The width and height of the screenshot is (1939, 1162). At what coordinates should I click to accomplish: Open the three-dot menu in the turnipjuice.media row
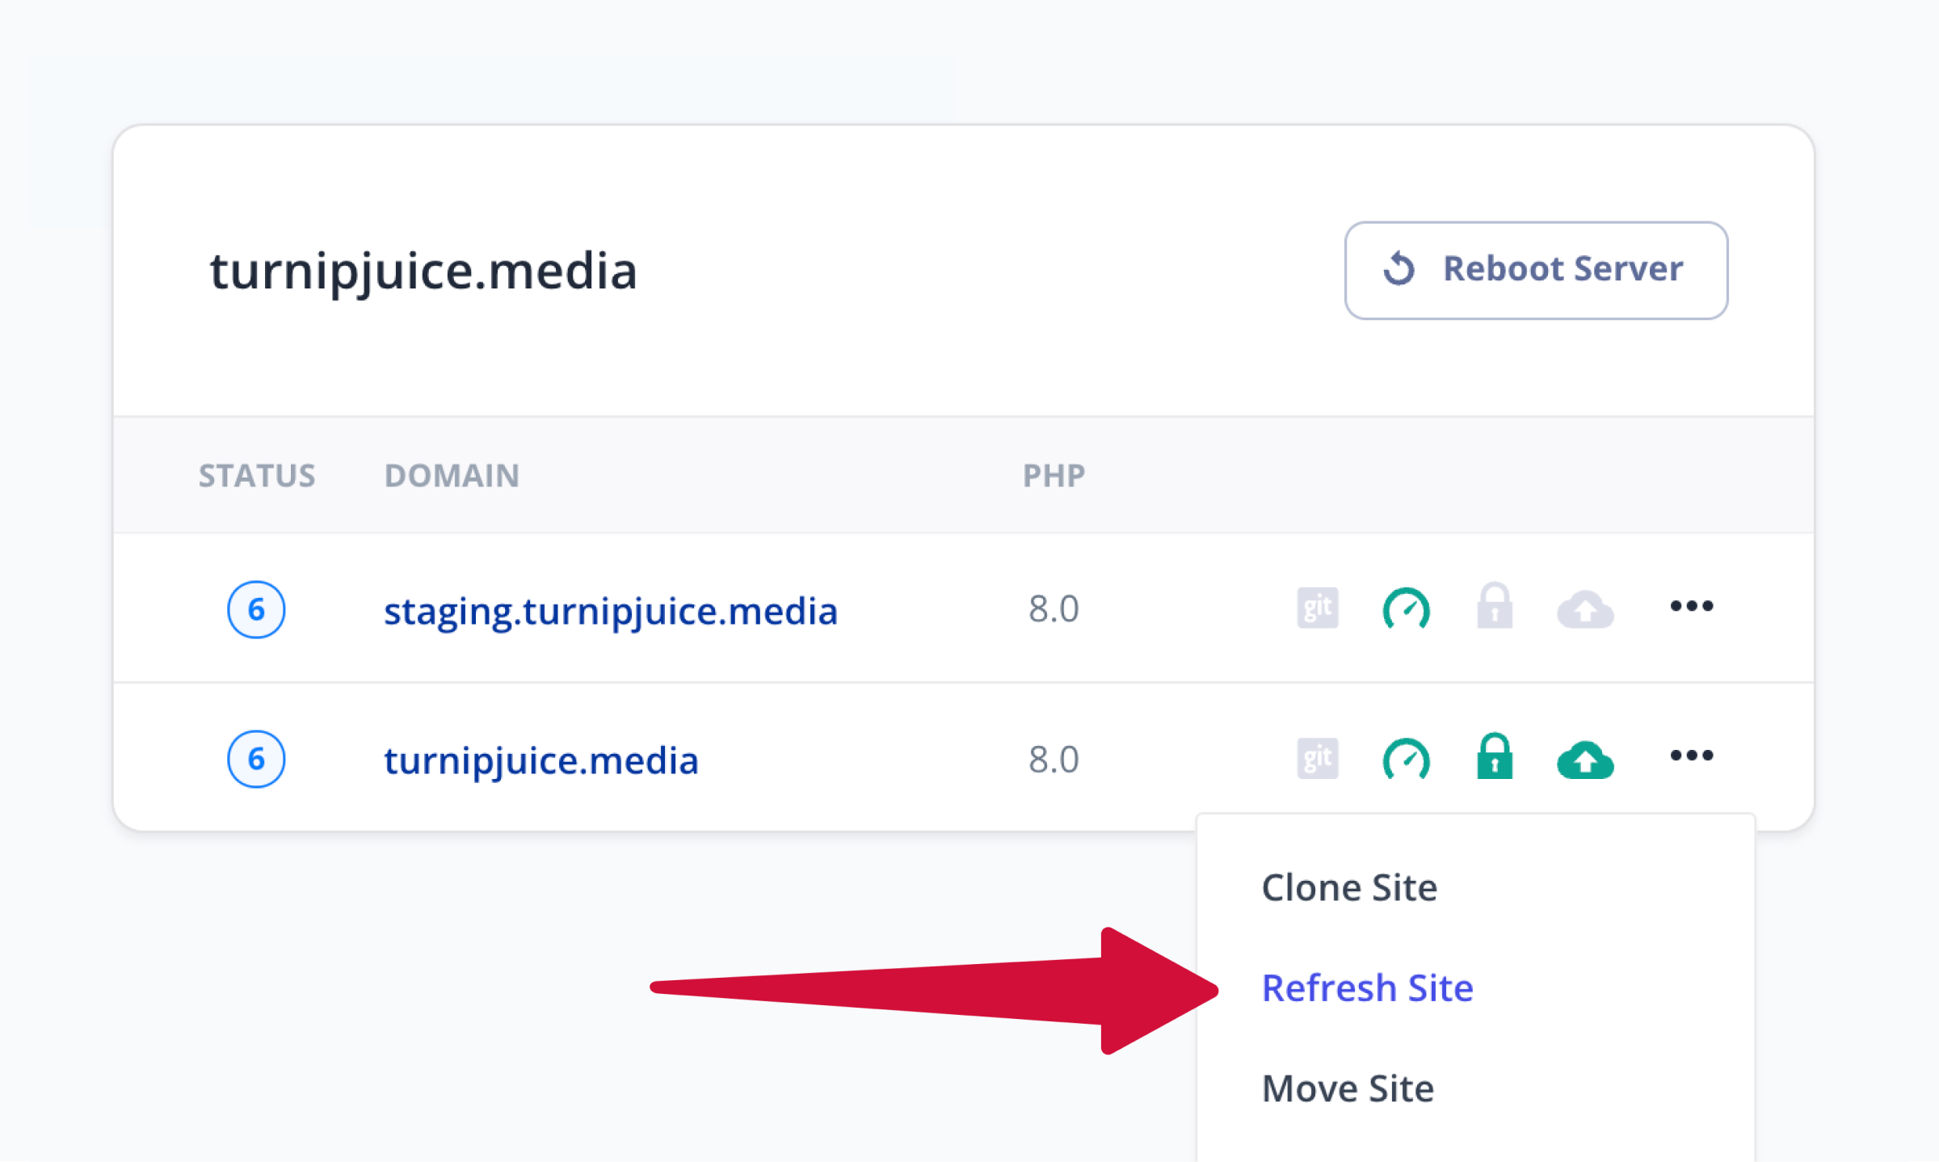click(x=1691, y=756)
